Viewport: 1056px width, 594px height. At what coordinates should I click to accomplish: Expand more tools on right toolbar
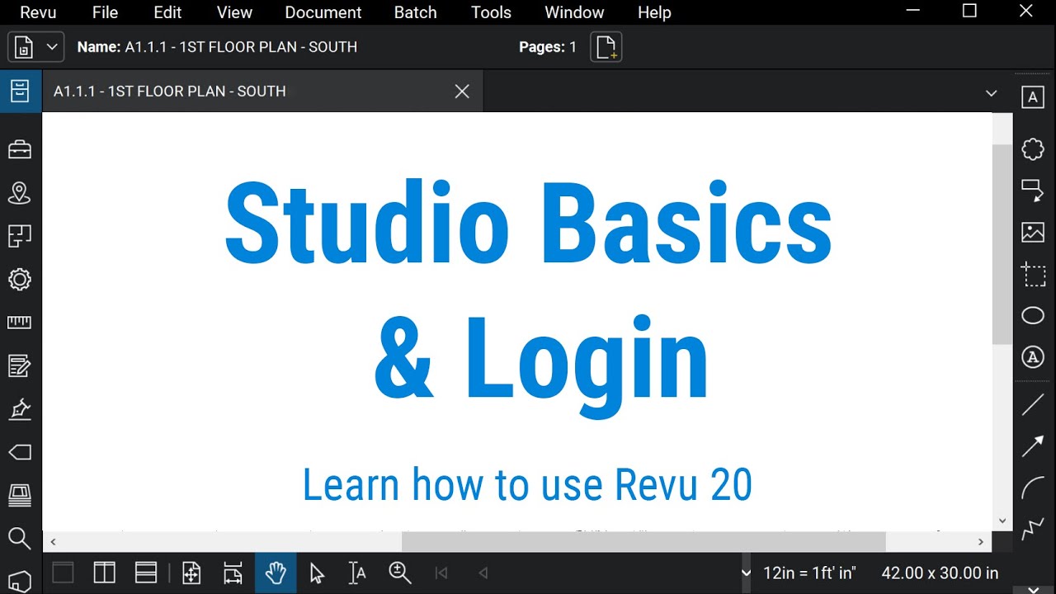(1033, 589)
